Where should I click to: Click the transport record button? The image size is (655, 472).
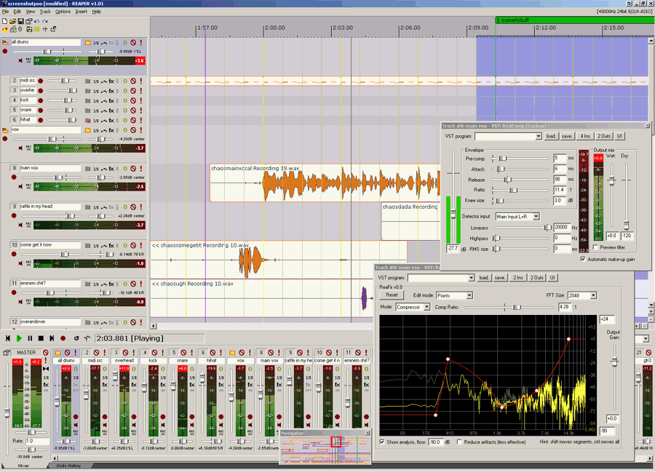coord(63,338)
